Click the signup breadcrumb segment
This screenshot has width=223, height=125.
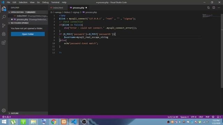76,12
